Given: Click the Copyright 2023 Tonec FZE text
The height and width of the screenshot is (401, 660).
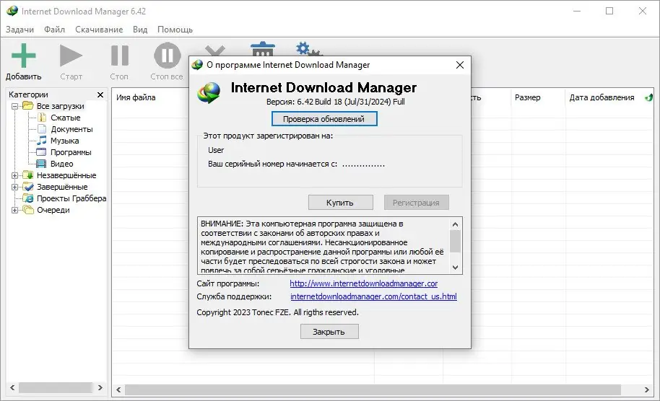Looking at the screenshot, I should [278, 312].
